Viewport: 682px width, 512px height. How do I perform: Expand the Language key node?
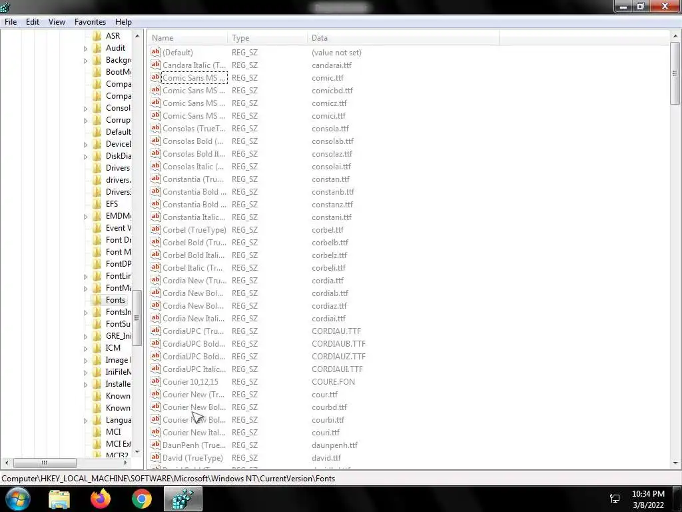coord(86,421)
